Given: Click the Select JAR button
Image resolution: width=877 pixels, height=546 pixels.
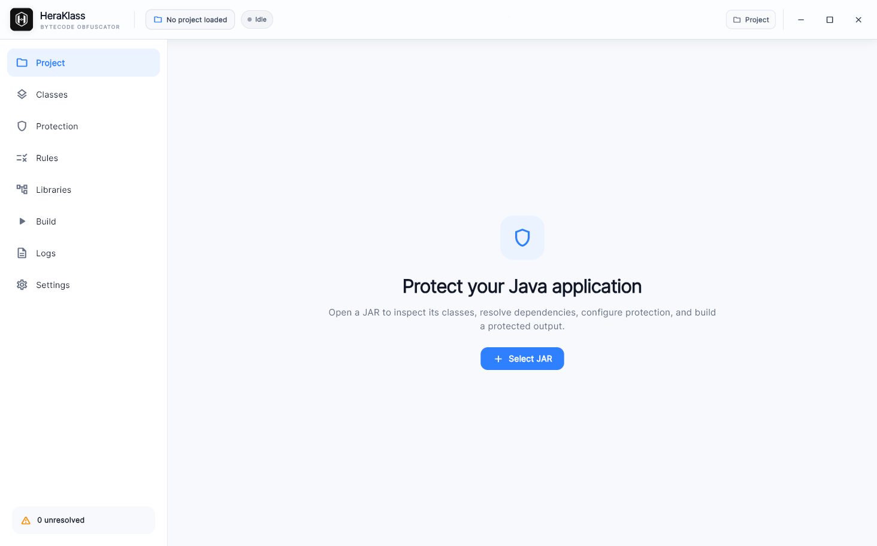Looking at the screenshot, I should pos(522,359).
